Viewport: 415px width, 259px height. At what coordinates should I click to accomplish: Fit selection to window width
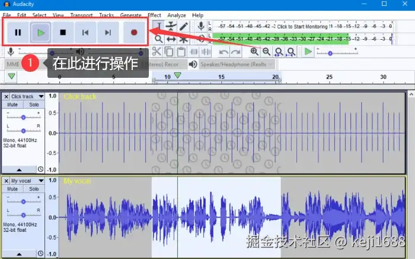click(279, 52)
